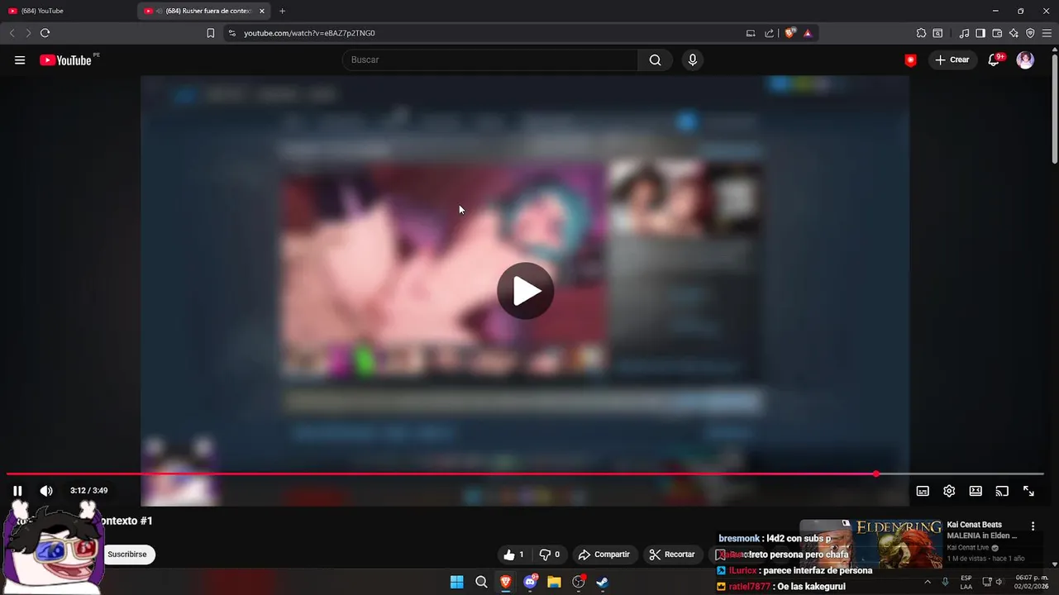Open Steam from the taskbar
The height and width of the screenshot is (595, 1059).
pyautogui.click(x=603, y=582)
